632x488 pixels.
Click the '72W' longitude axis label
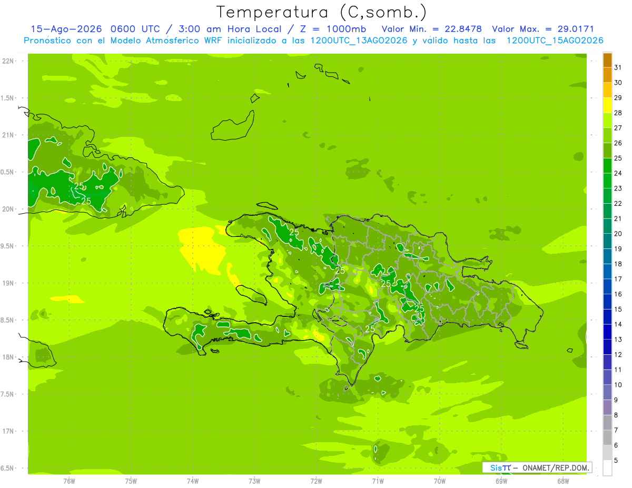tap(316, 481)
